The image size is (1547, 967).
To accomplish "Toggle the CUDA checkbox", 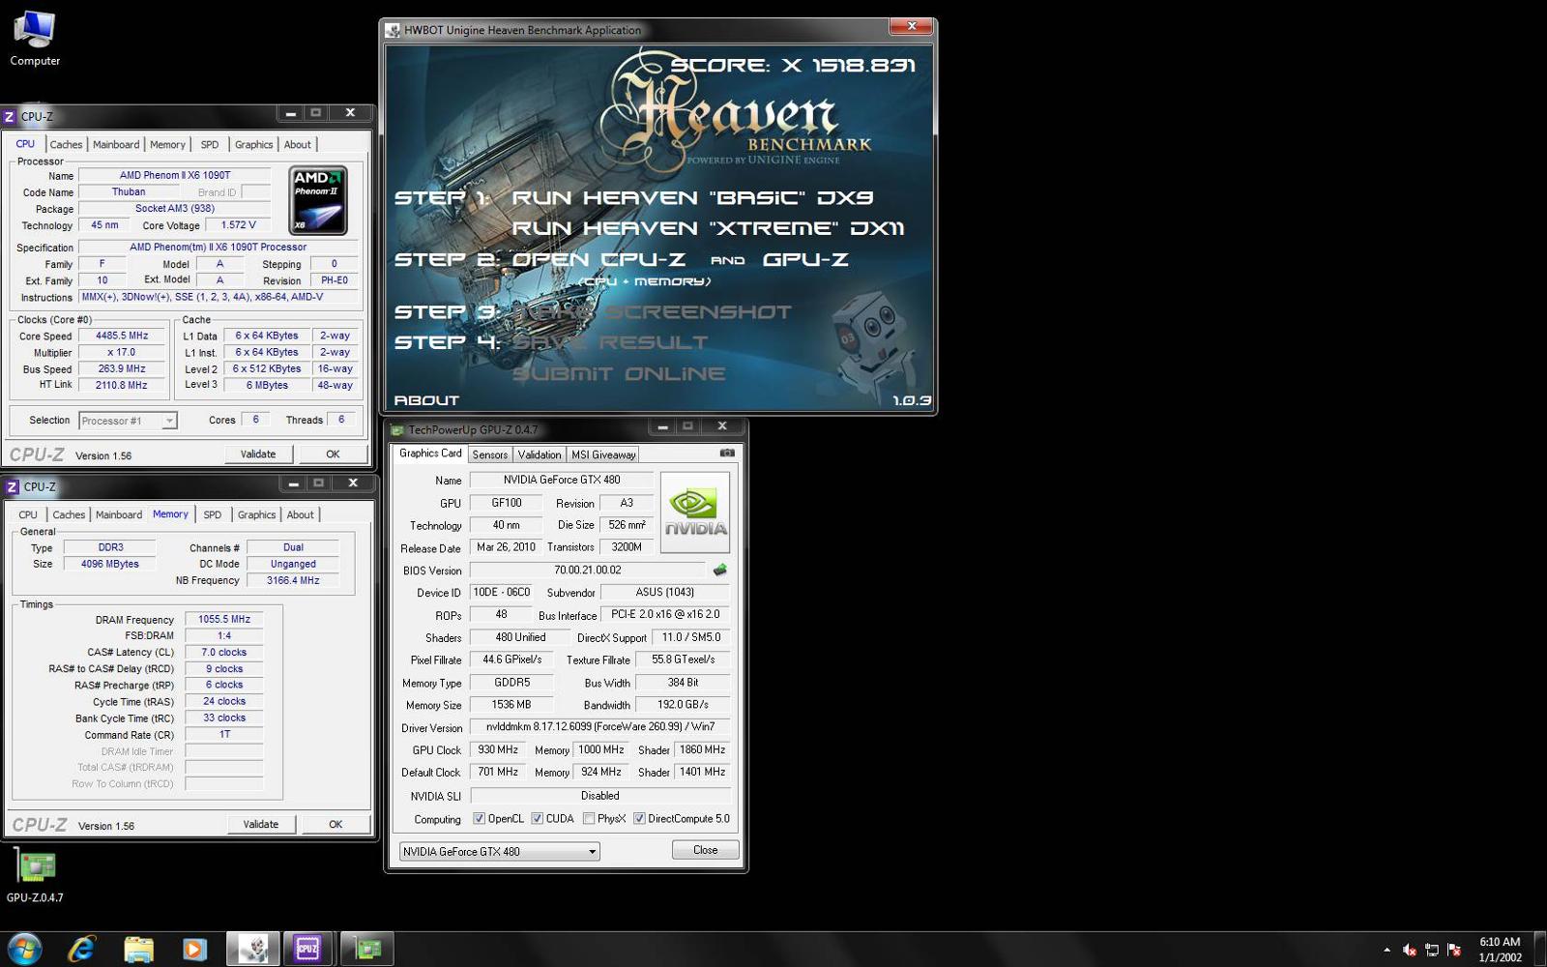I will coord(537,818).
